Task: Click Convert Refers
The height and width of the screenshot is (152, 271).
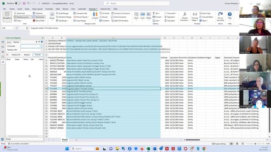Action: point(206,17)
